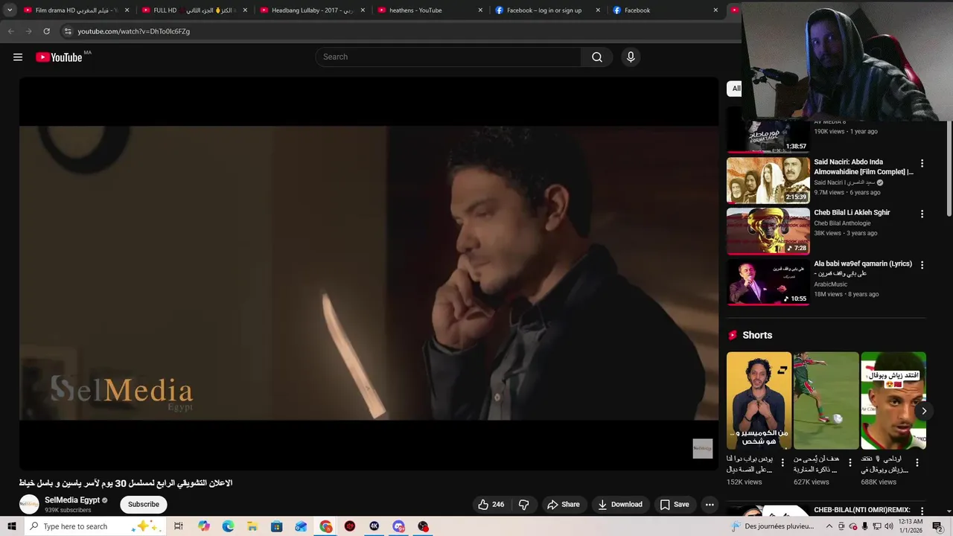953x536 pixels.
Task: Open site information icon in address bar
Action: click(68, 31)
